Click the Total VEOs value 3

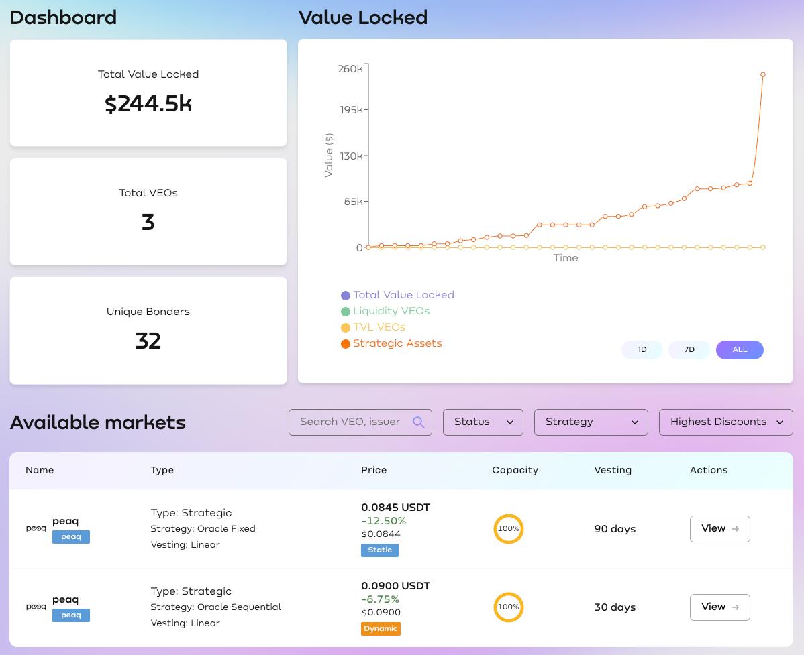click(x=148, y=223)
